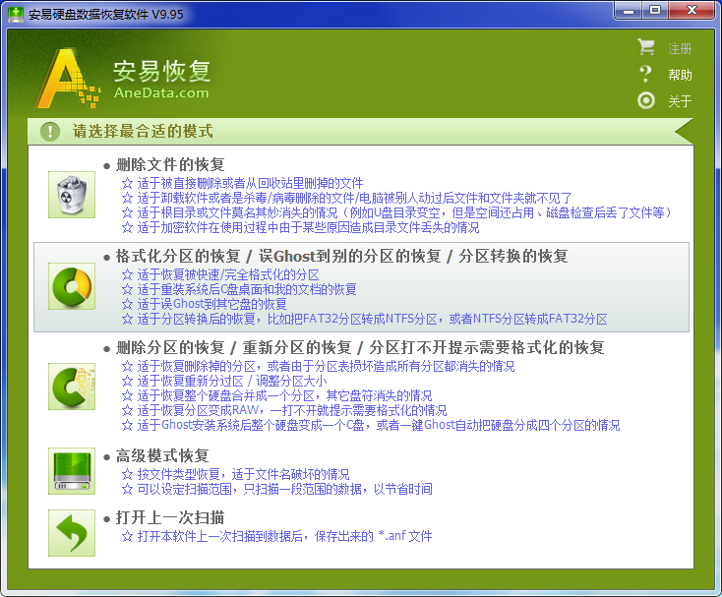
Task: Open 关于 about link
Action: pos(680,100)
